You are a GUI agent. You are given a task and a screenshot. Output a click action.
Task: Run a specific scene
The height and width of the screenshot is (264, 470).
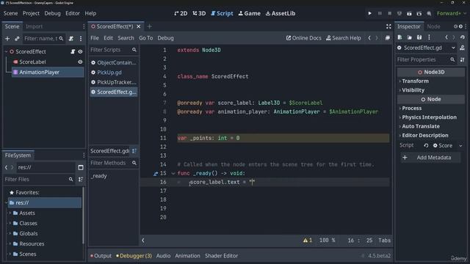click(x=419, y=13)
